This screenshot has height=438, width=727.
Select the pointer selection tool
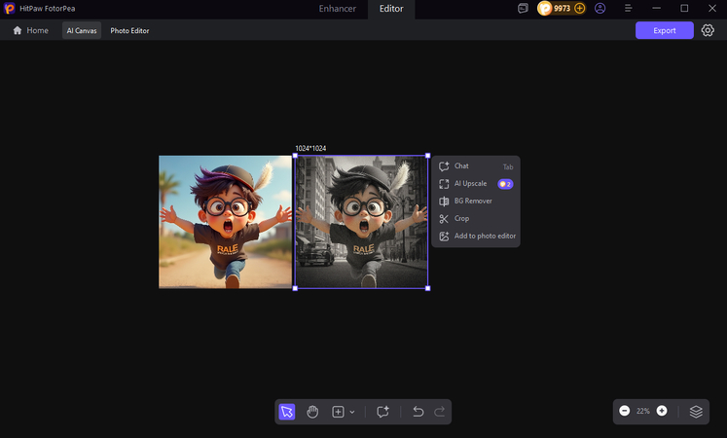[286, 412]
